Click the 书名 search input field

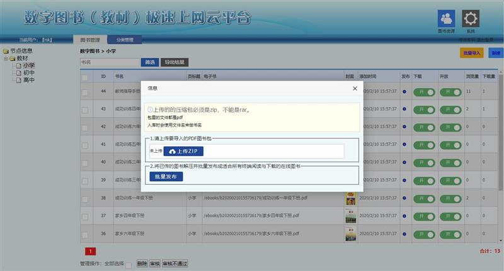[x=109, y=62]
